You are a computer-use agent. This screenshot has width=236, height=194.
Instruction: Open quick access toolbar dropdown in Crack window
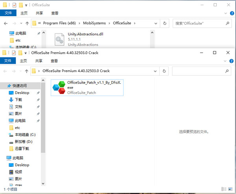click(26, 53)
